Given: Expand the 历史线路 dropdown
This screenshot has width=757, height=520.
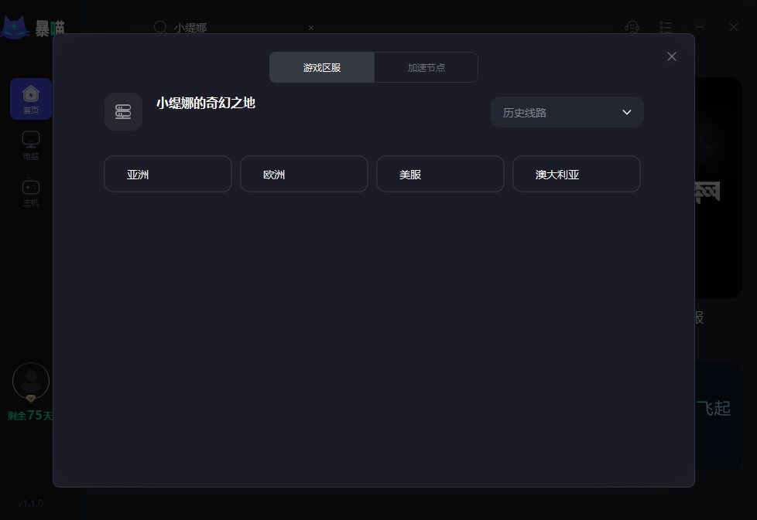Looking at the screenshot, I should (x=567, y=112).
